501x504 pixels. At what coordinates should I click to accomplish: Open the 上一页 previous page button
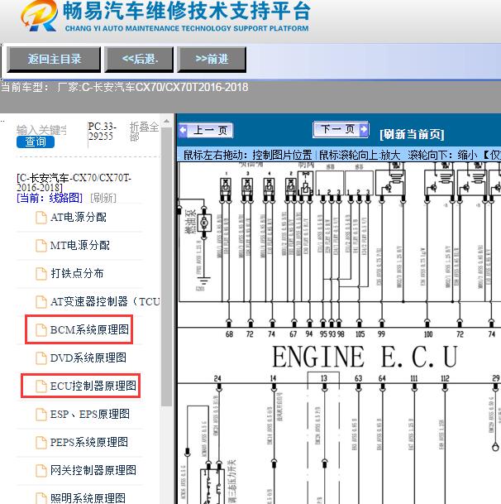[206, 131]
